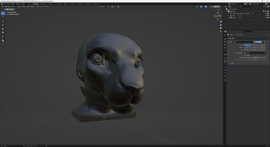Click the zoom magnifier icon in viewport
270x147 pixels.
point(221,22)
